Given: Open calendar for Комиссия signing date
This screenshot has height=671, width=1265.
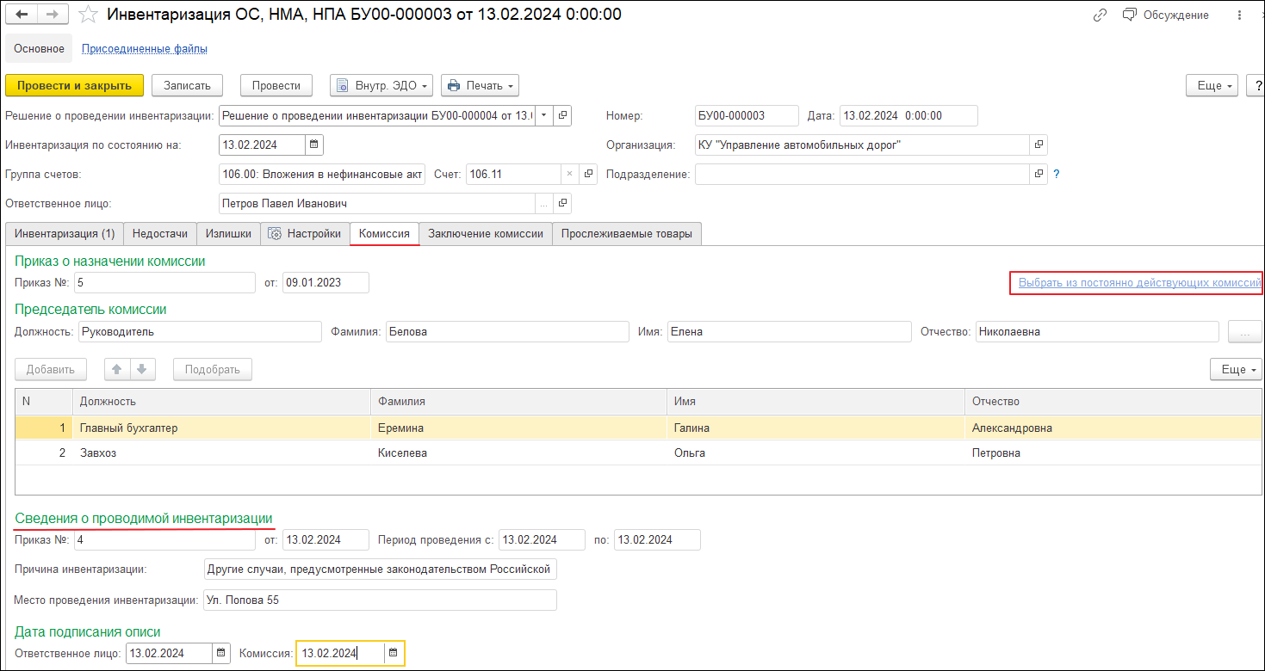Looking at the screenshot, I should click(x=394, y=653).
